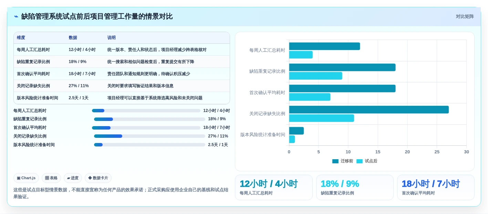Click description starting 统一搜索和相似问题检查后
Viewport: 488px width, 214px height.
(150, 62)
